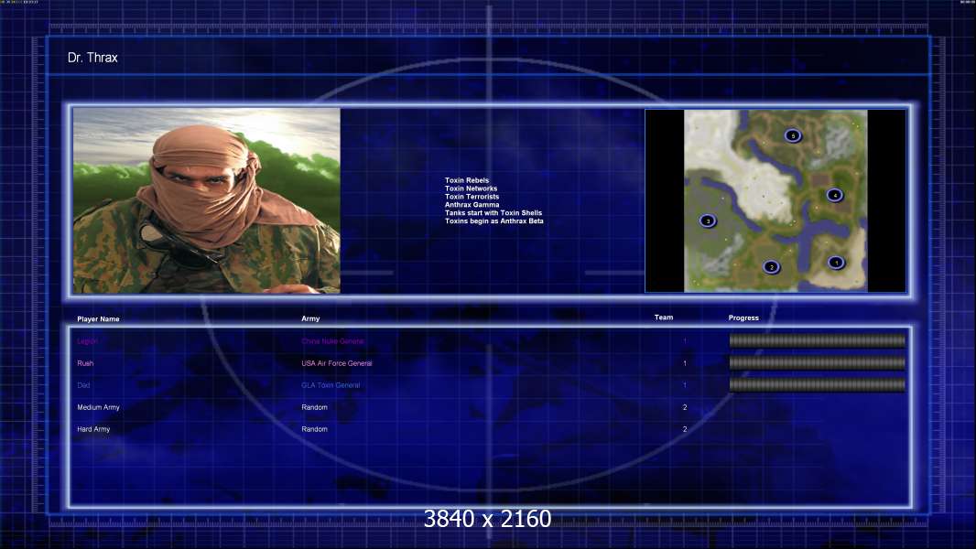Select the Legion player name
976x549 pixels.
[x=87, y=341]
